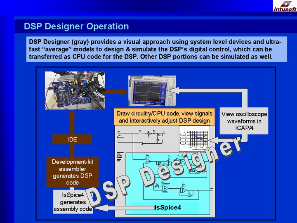Click the upper circuit schematic
This screenshot has width=297, height=223.
(141, 137)
